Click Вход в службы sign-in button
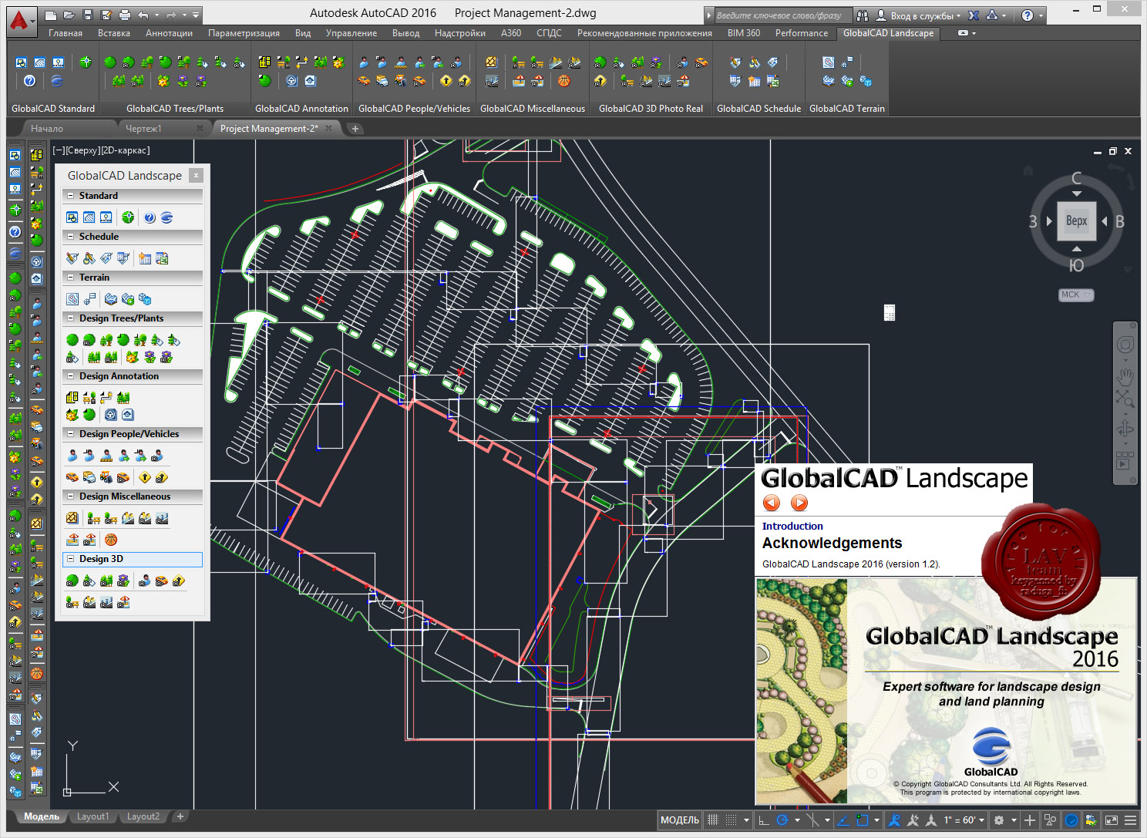The height and width of the screenshot is (838, 1147). point(919,15)
